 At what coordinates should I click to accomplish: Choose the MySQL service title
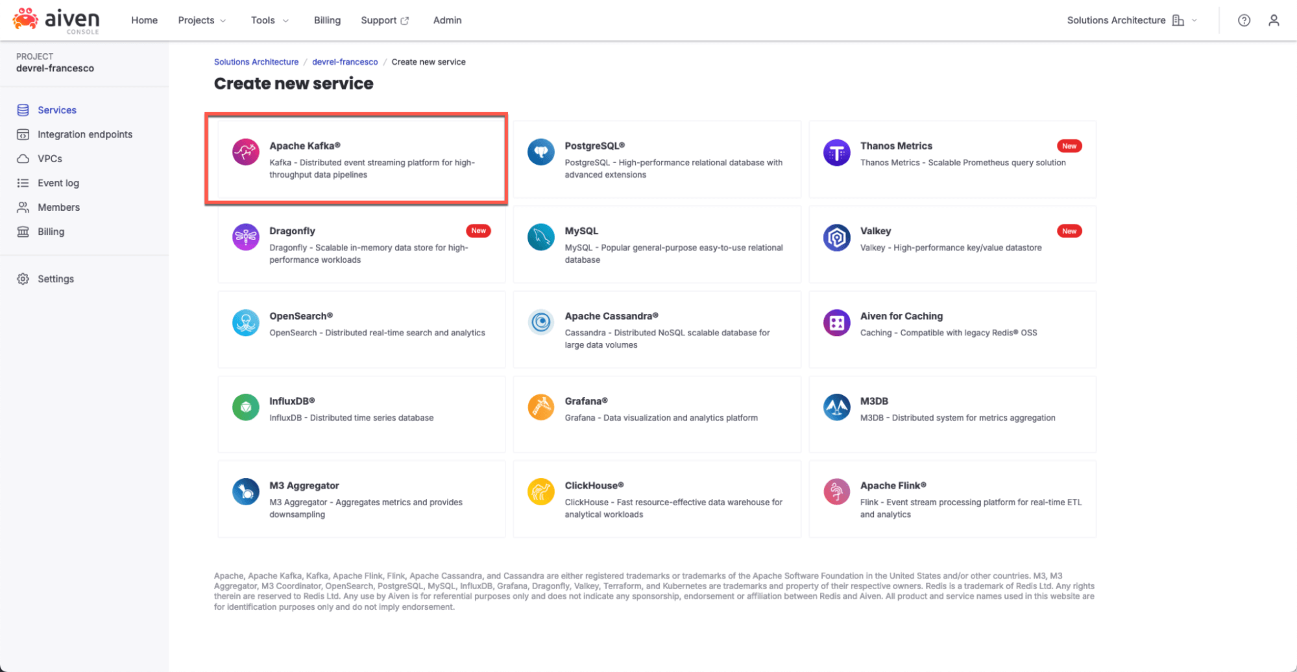tap(581, 231)
